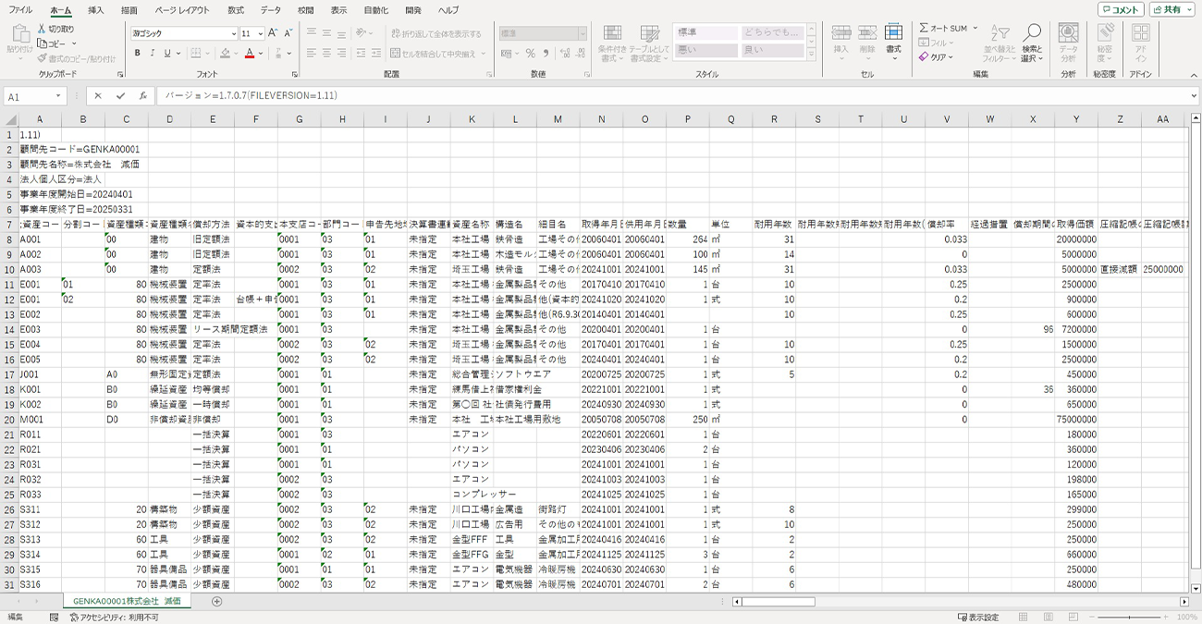
Task: Open the font name dropdown
Action: [x=233, y=33]
